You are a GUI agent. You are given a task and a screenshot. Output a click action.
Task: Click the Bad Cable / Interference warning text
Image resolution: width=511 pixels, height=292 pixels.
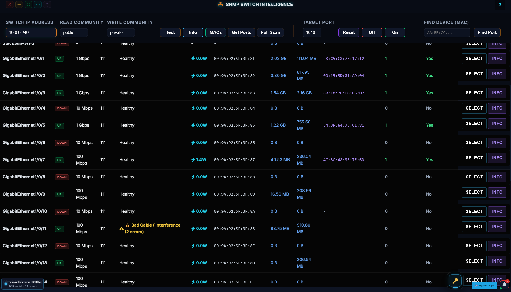coord(153,228)
